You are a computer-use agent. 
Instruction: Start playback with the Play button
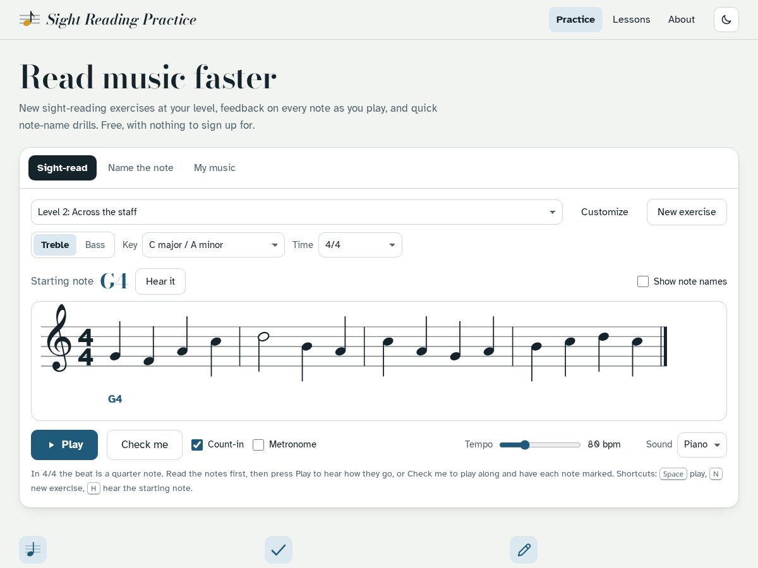(x=64, y=445)
